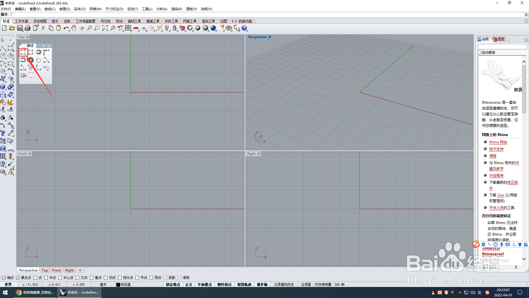529x298 pixels.
Task: Click the four viewports layout icon
Action: (x=128, y=28)
